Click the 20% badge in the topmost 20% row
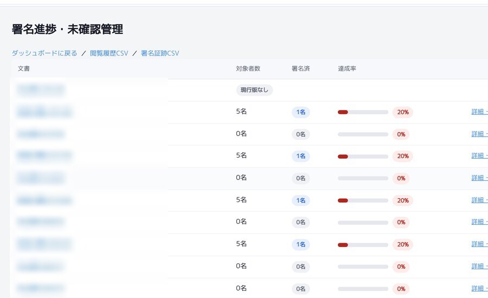Screen dimensions: 488x298 pyautogui.click(x=403, y=112)
